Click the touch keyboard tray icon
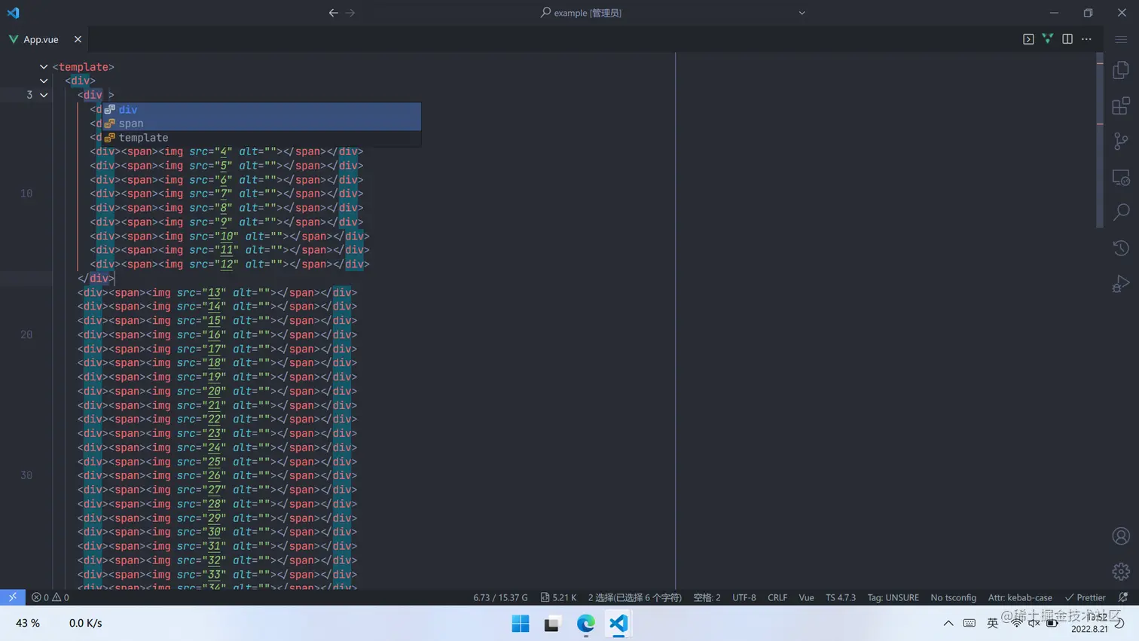 click(970, 624)
